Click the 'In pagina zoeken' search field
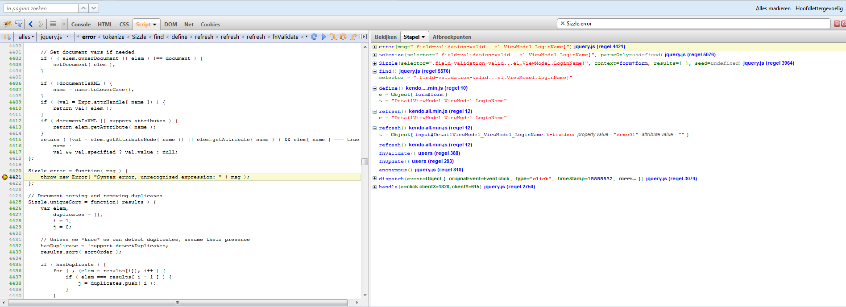The height and width of the screenshot is (307, 846). click(x=41, y=8)
